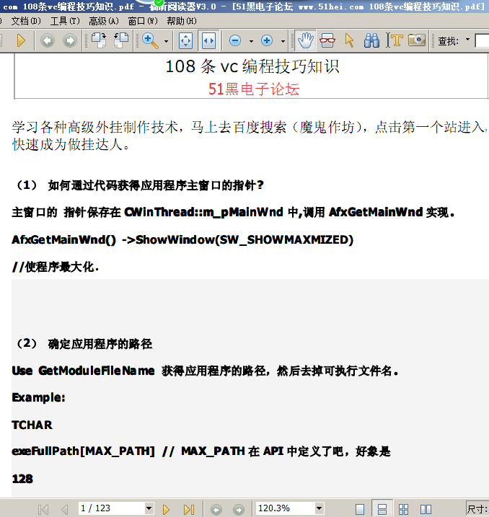The width and height of the screenshot is (489, 517).
Task: Click the number 128 in the document
Action: [x=22, y=479]
